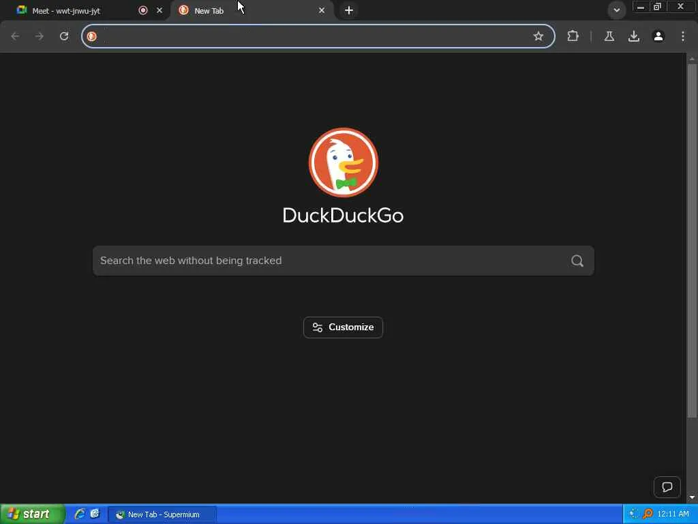Click the scrollbar down arrow
Screen dimensions: 698x524
[692, 497]
